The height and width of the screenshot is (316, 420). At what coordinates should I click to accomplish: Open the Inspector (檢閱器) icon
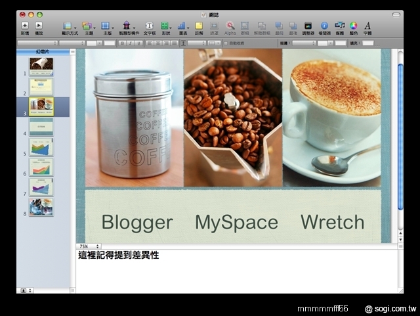(x=324, y=26)
